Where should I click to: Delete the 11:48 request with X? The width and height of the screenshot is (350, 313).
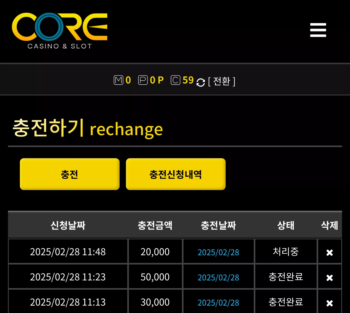click(x=330, y=253)
